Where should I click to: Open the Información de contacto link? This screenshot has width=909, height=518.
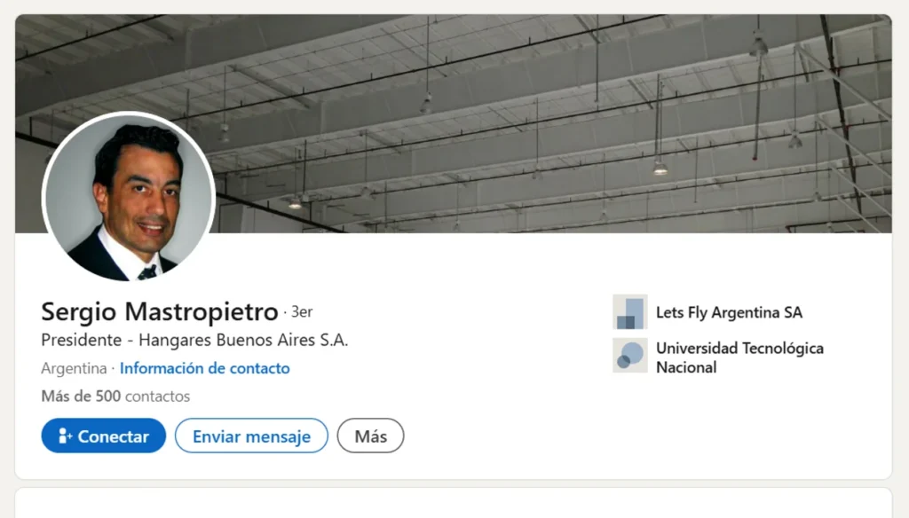coord(205,368)
